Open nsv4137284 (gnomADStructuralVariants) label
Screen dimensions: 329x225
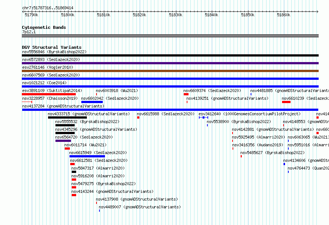(x=63, y=106)
